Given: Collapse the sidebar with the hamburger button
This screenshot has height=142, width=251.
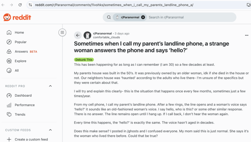Looking at the screenshot, I should click(62, 33).
